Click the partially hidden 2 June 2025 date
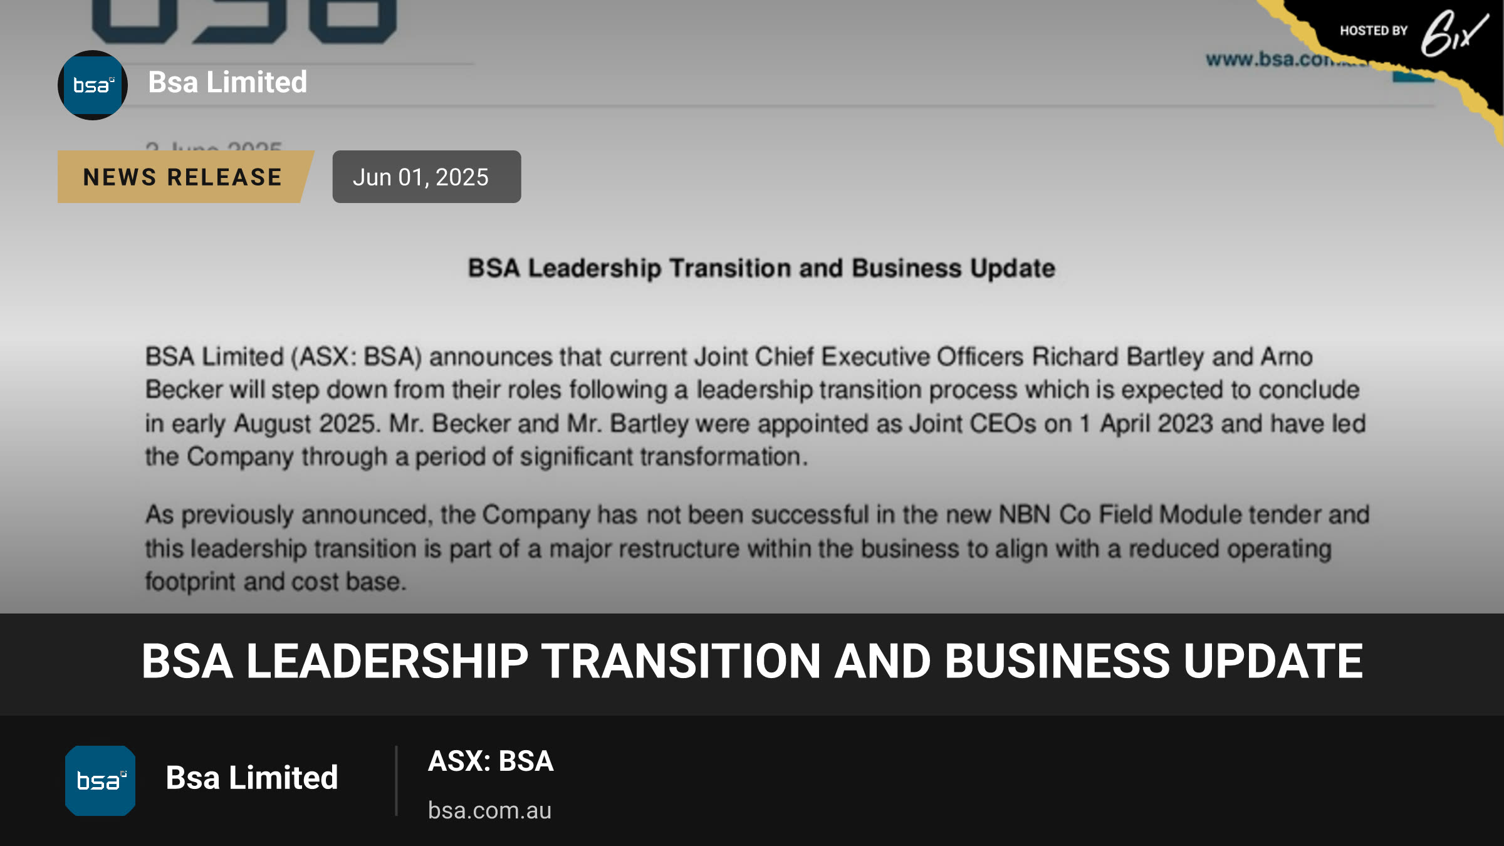 point(214,147)
